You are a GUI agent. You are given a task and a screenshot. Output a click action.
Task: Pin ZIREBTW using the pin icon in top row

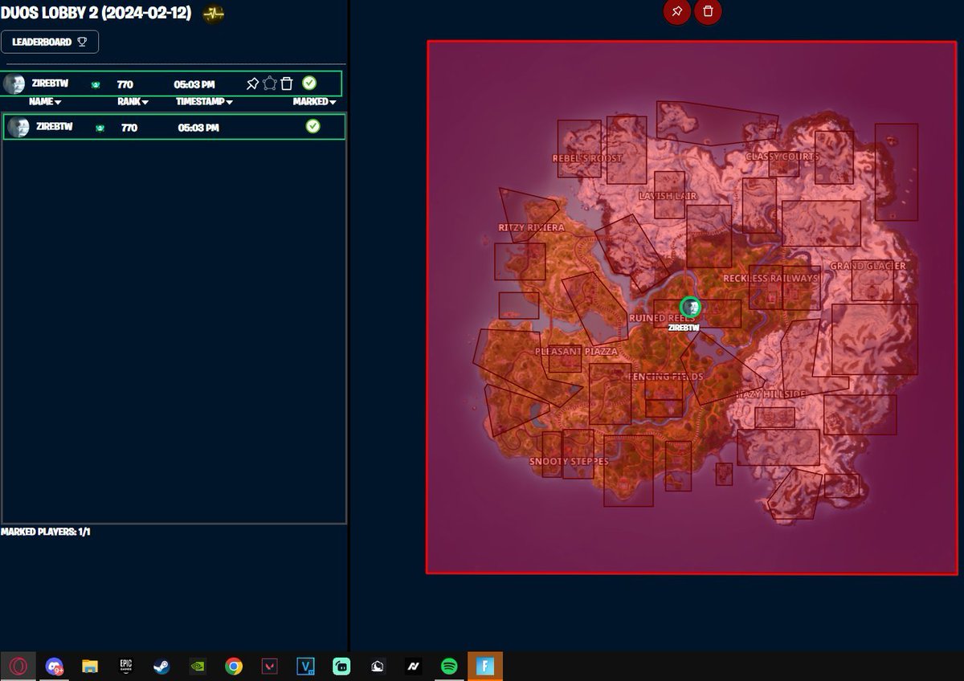click(252, 84)
